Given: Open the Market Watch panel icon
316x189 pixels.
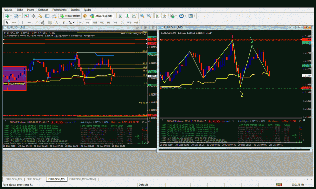Looking at the screenshot, I should 26,16.
